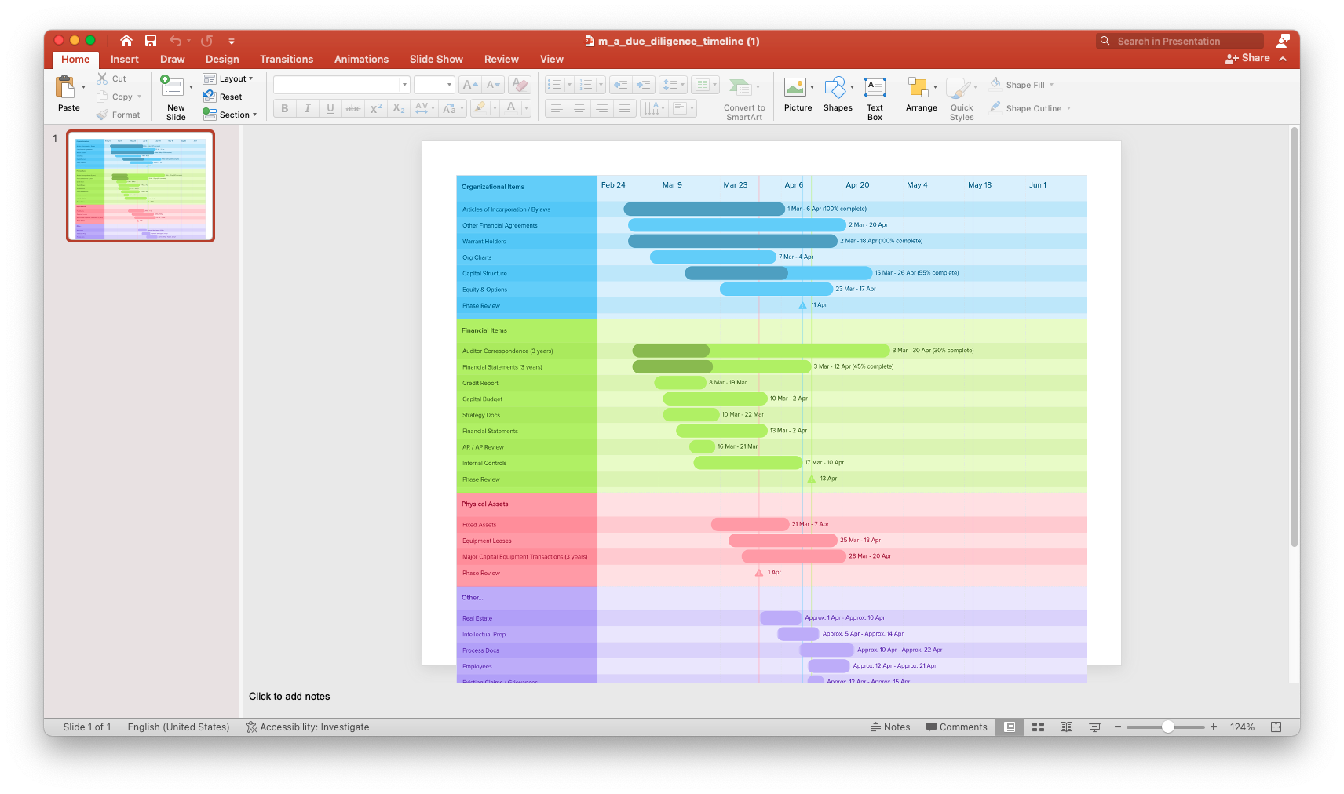Toggle Italic formatting
This screenshot has width=1344, height=794.
point(307,108)
